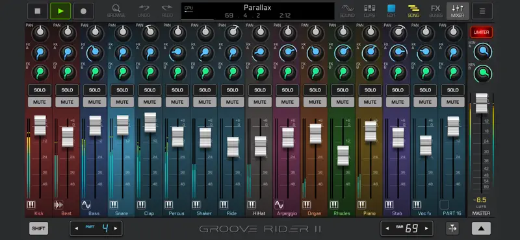Click the Piano channel keyboard icon
Image resolution: width=520 pixels, height=240 pixels.
tap(361, 204)
